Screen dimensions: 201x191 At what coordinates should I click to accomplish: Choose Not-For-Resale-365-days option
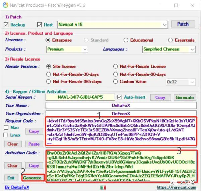click(x=49, y=82)
